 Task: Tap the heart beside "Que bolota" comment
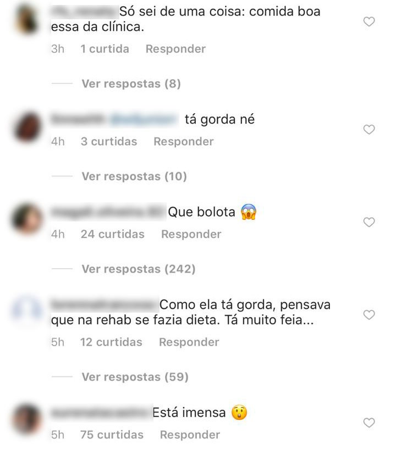pyautogui.click(x=369, y=222)
